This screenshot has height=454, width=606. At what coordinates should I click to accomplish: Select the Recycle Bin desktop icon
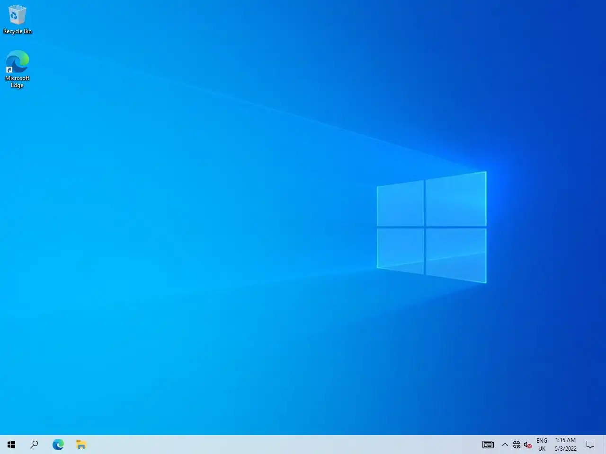[18, 19]
